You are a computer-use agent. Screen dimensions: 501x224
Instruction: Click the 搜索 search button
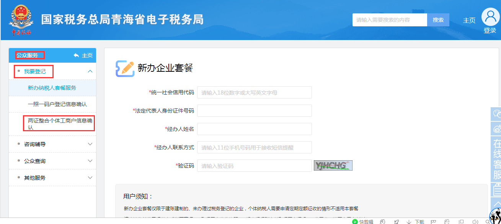438,19
